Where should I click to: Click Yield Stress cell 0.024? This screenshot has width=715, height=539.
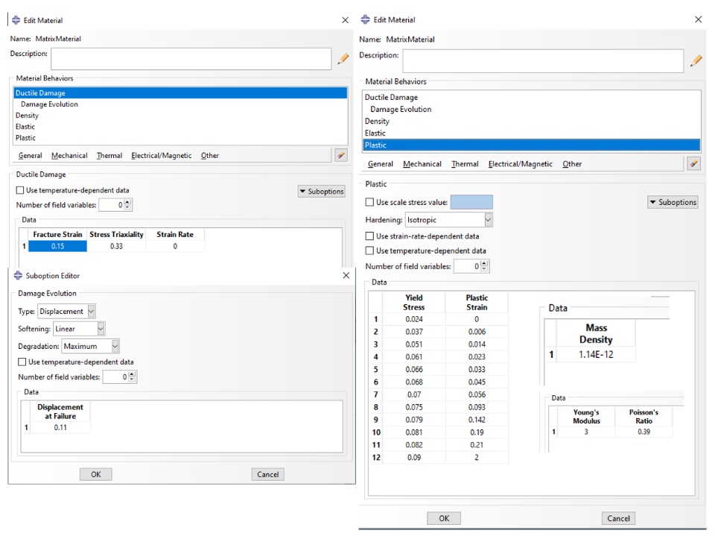[x=414, y=319]
